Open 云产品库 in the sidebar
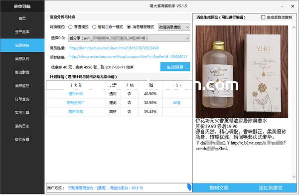 click(x=22, y=32)
